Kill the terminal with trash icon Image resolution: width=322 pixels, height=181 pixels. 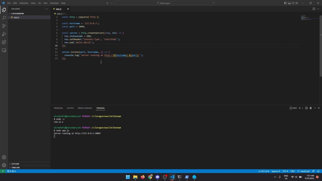(x=311, y=108)
